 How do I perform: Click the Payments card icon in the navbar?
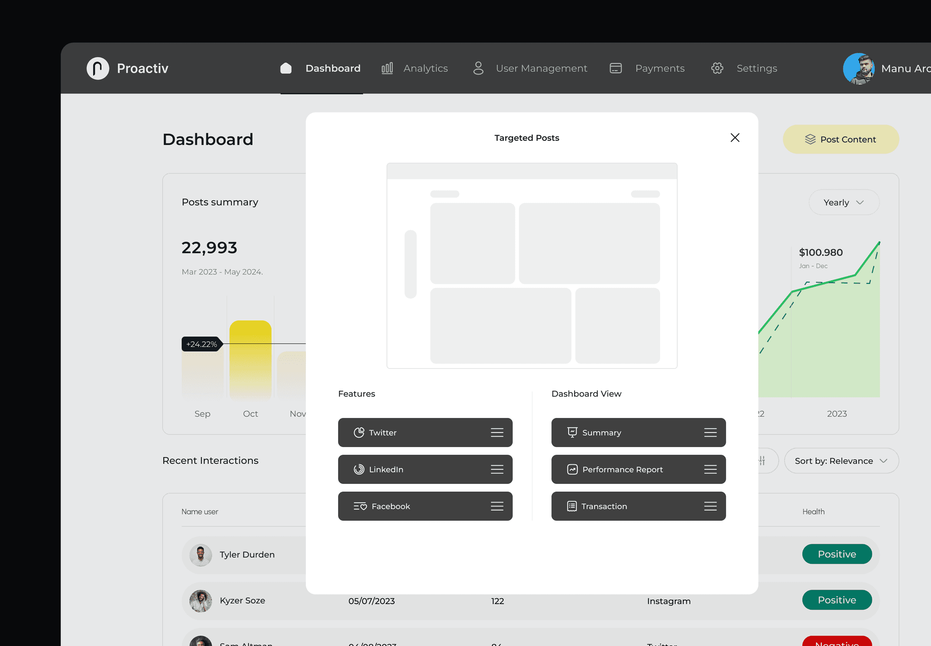point(615,68)
